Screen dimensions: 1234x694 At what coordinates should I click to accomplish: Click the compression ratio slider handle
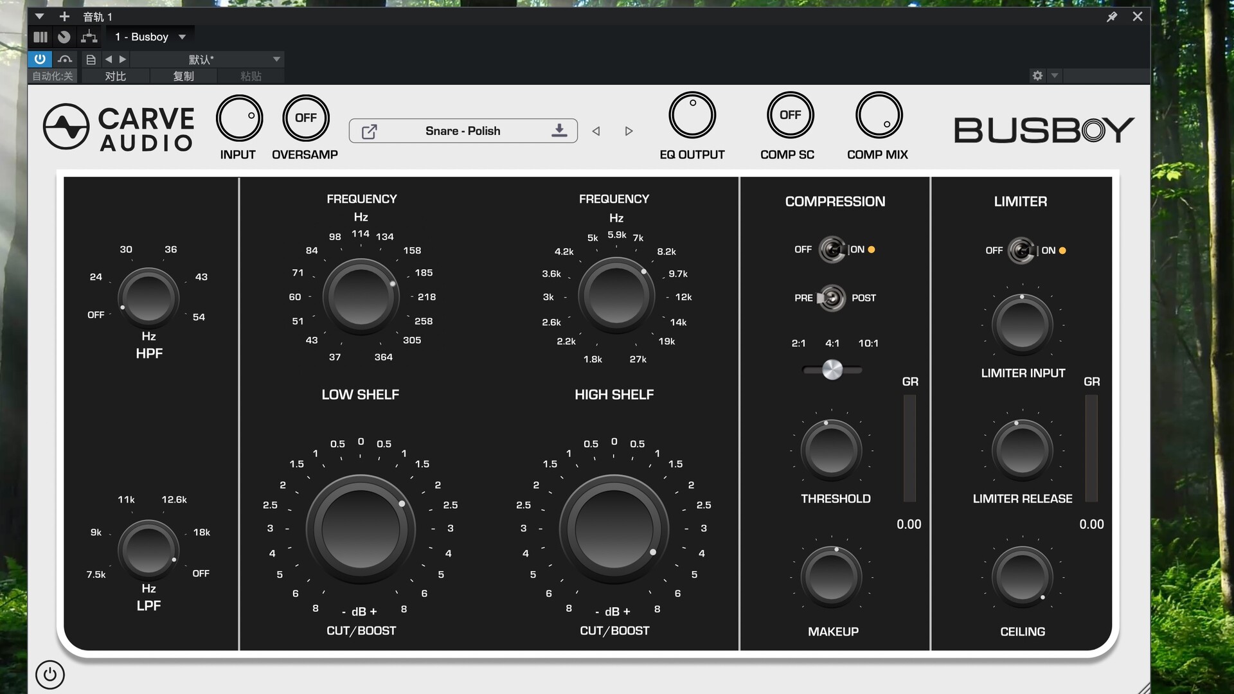click(x=832, y=369)
